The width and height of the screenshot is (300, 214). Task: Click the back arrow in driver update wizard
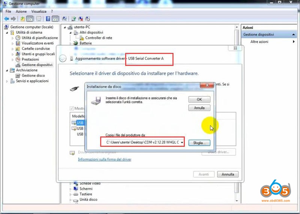coord(63,58)
